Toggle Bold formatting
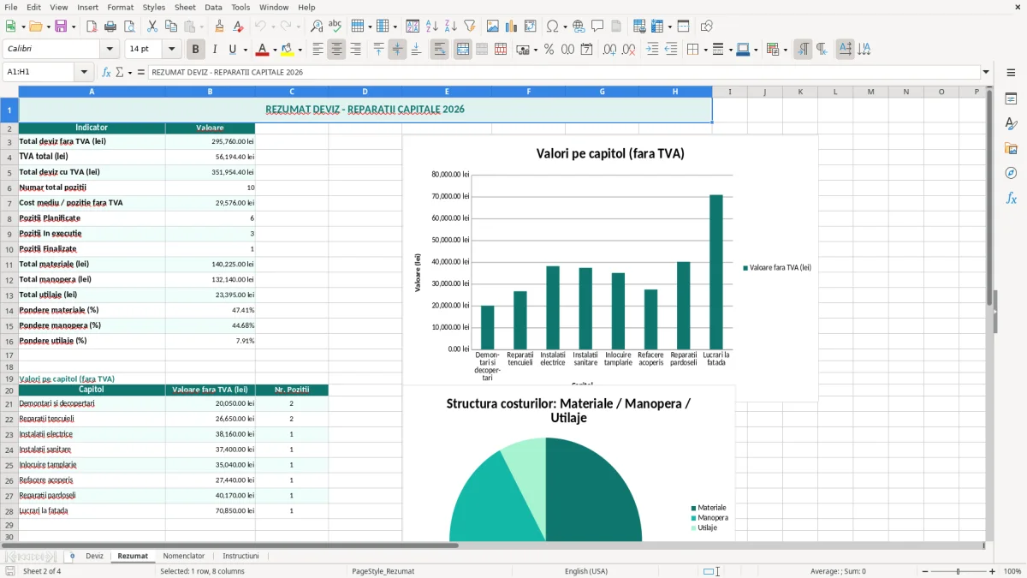1027x578 pixels. [x=195, y=50]
